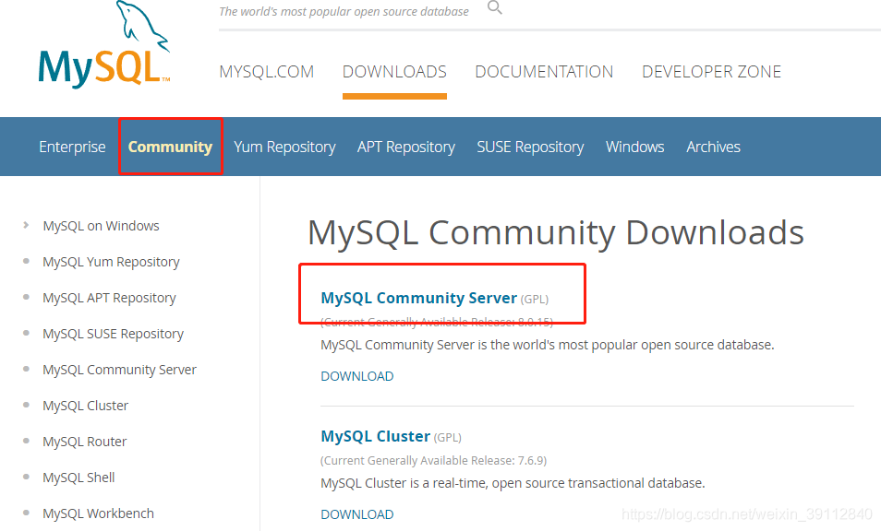Screen dimensions: 881x531
Task: Click the open source database tagline
Action: (344, 11)
